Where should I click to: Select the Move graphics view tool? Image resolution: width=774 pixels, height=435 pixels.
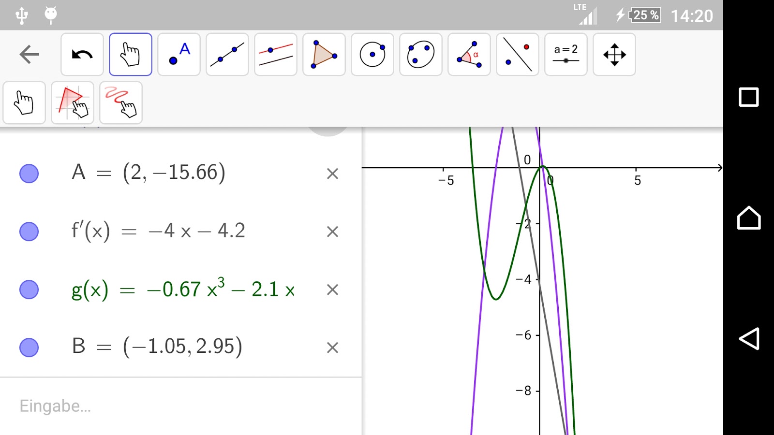(614, 55)
